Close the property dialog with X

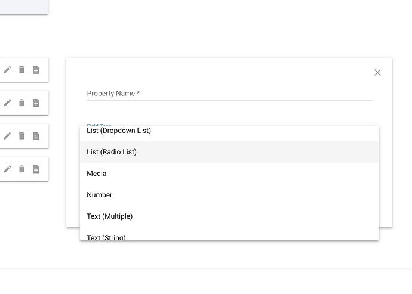pyautogui.click(x=377, y=72)
